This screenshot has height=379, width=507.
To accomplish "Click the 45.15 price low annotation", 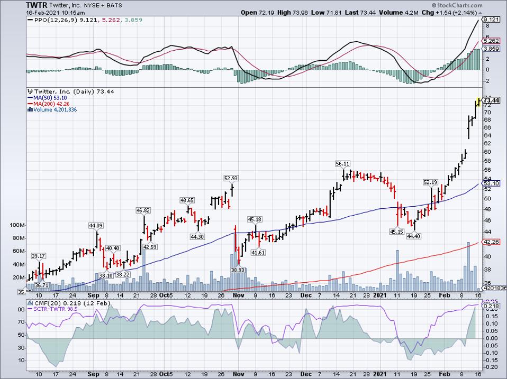I will coord(396,232).
